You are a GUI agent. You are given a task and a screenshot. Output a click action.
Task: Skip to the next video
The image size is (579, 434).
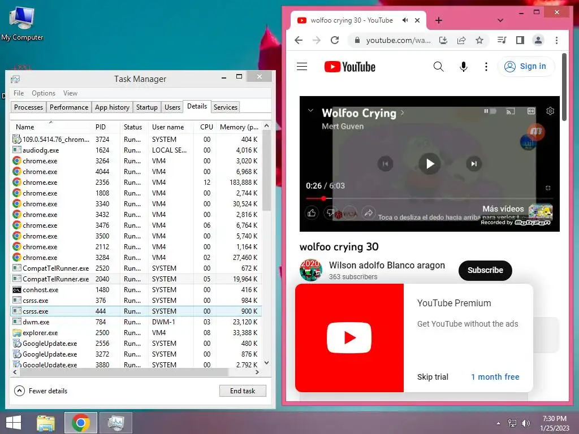click(474, 163)
